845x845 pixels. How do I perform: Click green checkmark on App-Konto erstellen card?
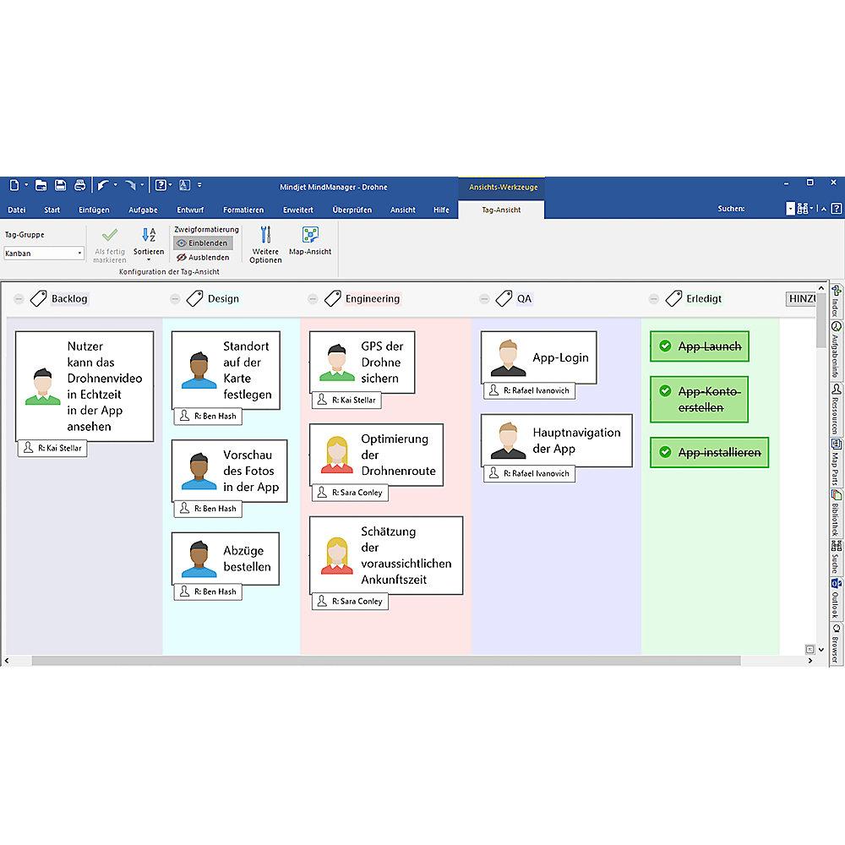665,390
